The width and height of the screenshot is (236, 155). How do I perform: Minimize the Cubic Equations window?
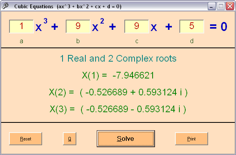point(212,6)
